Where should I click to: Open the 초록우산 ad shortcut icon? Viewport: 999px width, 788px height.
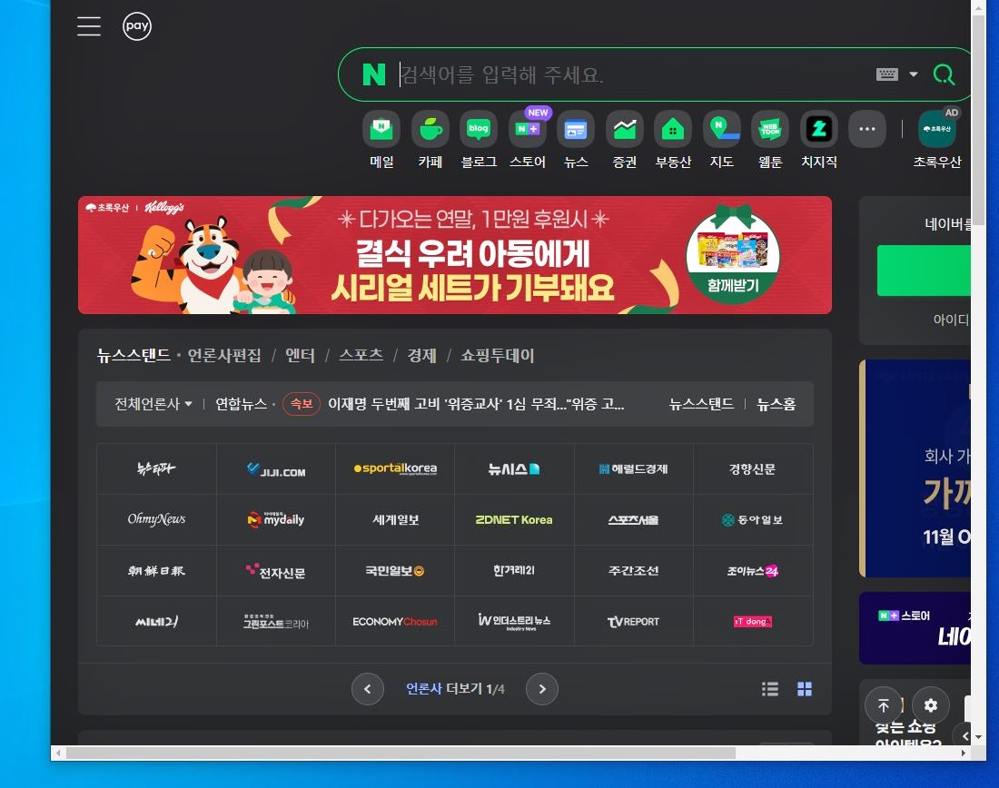coord(936,129)
